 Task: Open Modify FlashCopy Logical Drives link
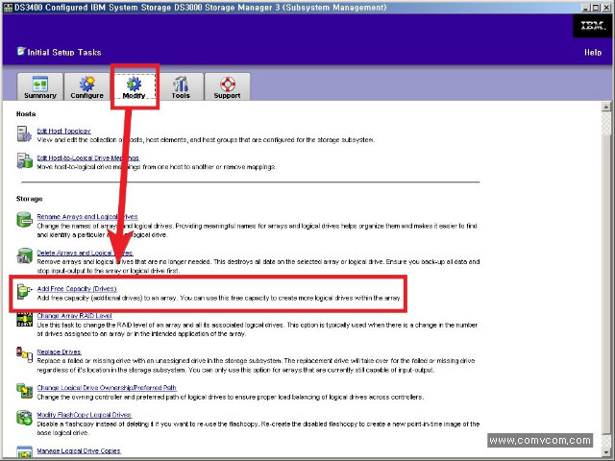point(84,415)
